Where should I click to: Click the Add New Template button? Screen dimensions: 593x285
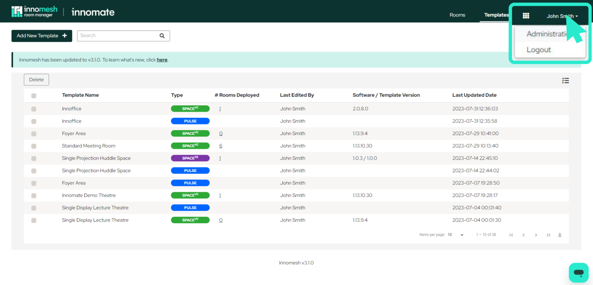coord(41,36)
